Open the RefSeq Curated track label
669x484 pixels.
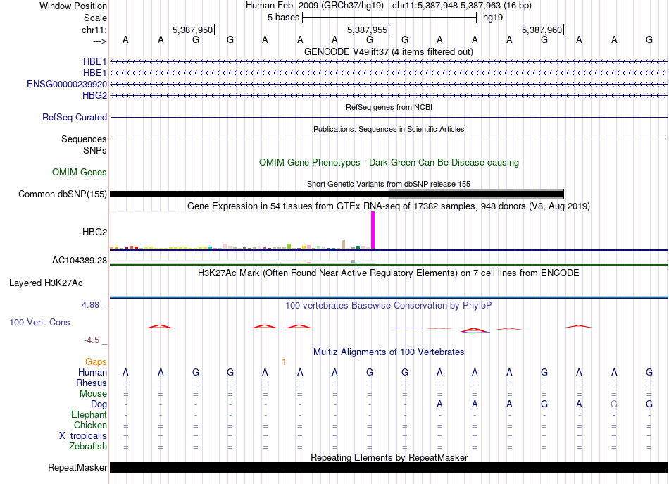click(x=74, y=118)
